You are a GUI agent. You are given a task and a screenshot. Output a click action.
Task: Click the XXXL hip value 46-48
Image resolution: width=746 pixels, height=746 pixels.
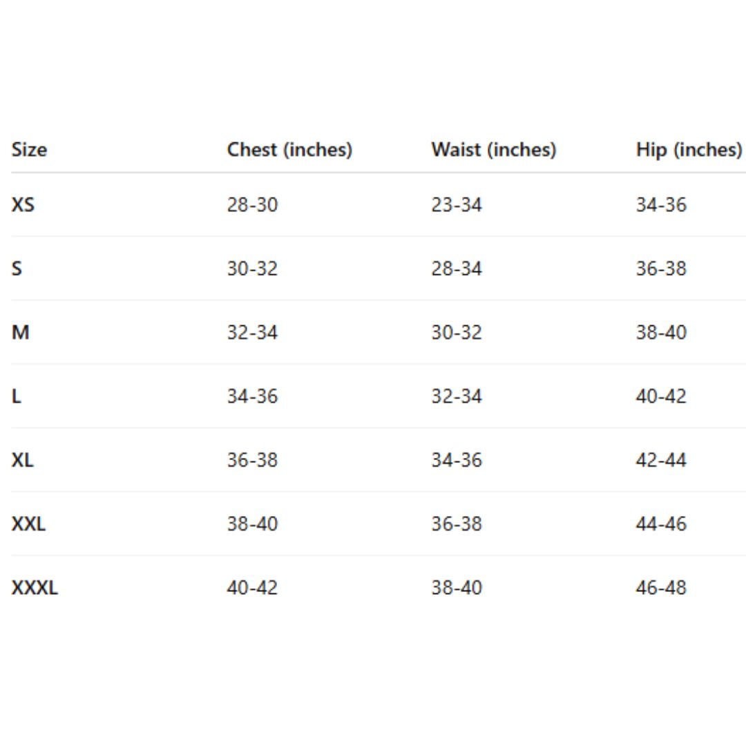coord(661,589)
